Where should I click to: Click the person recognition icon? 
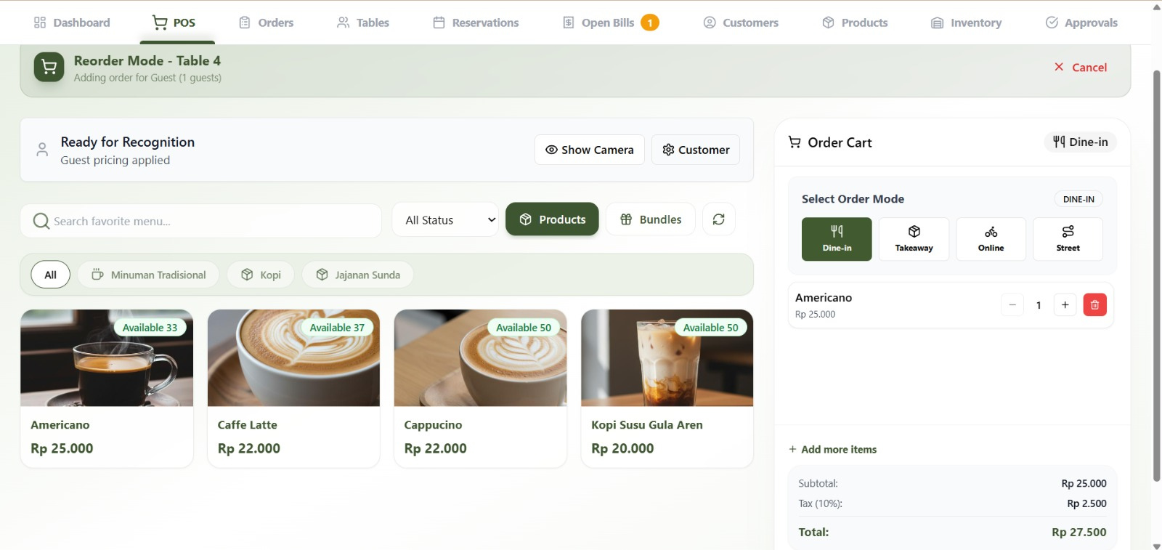click(42, 150)
